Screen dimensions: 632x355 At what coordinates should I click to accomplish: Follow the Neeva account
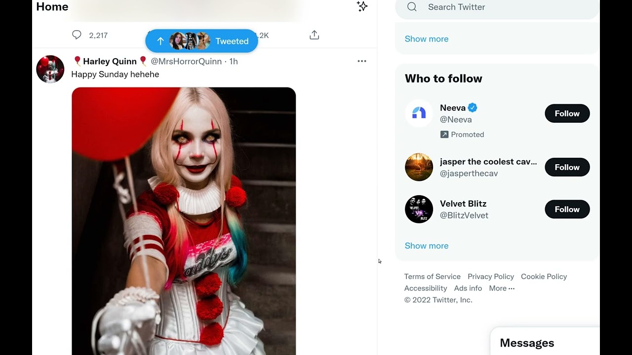(x=567, y=113)
